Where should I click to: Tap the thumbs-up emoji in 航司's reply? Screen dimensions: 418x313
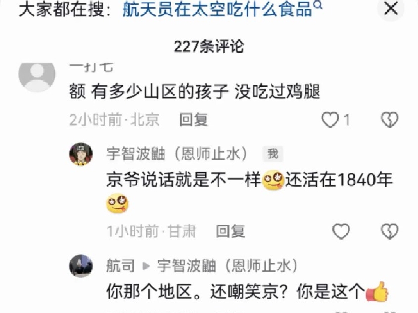[x=377, y=292]
